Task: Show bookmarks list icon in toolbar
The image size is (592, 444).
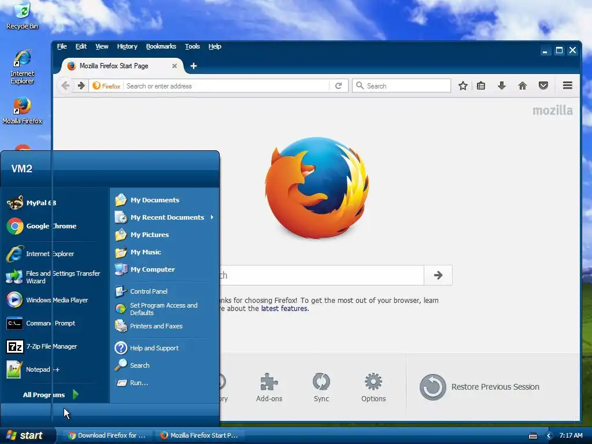Action: [481, 86]
